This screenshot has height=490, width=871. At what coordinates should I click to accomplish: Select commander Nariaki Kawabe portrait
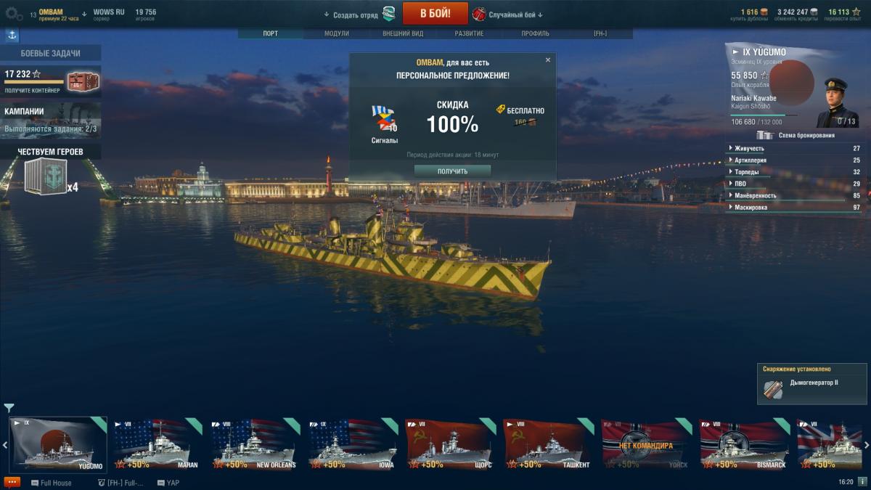[x=836, y=102]
